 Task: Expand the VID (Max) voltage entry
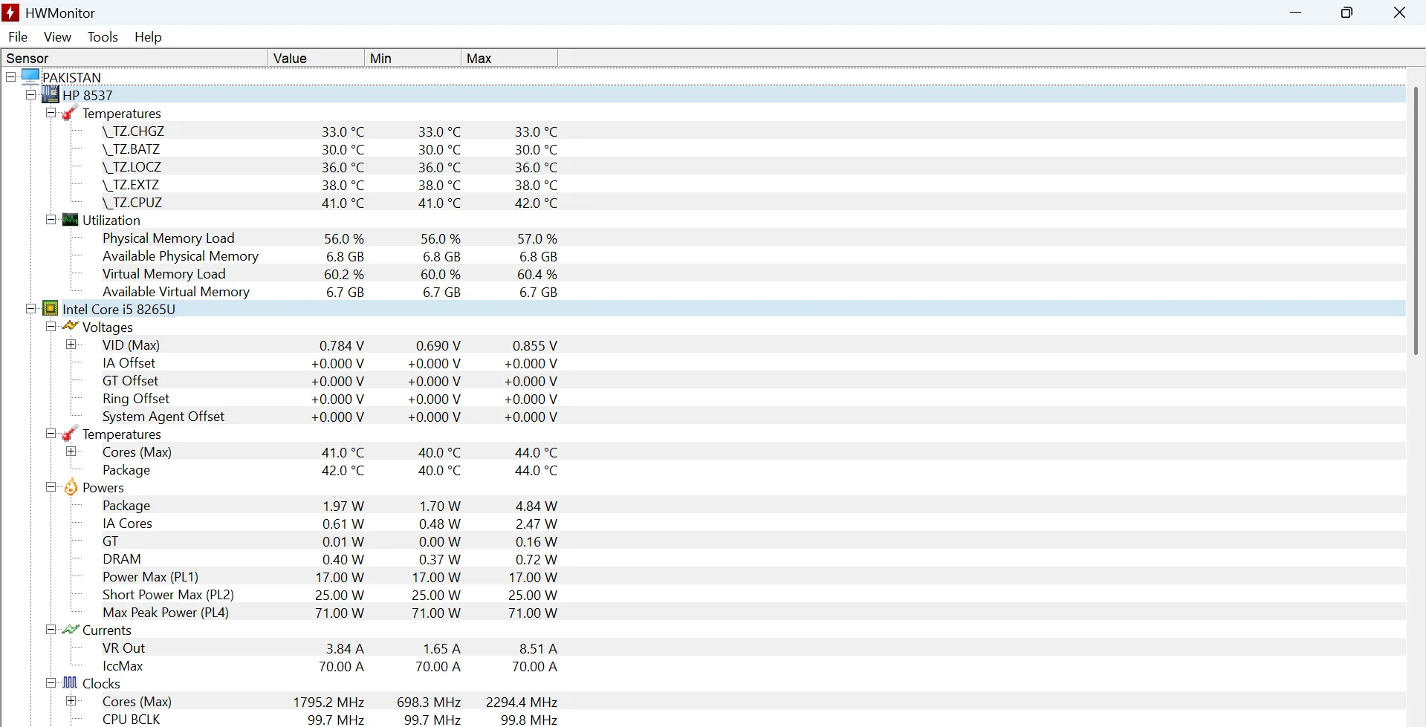tap(71, 344)
